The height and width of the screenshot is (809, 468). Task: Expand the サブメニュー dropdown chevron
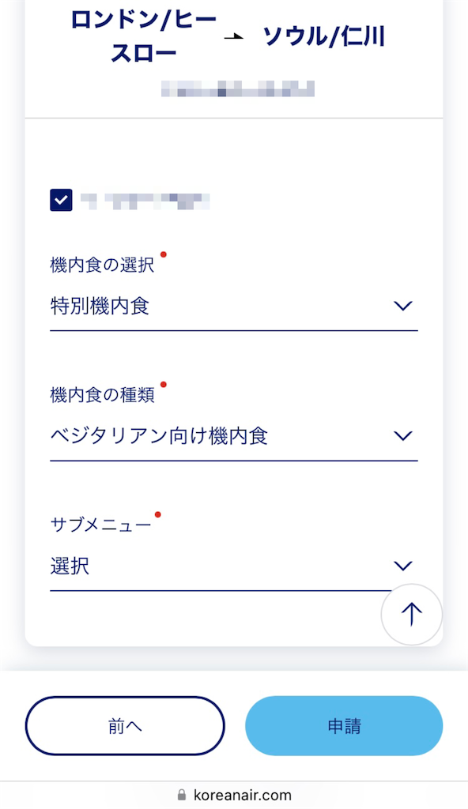click(403, 566)
